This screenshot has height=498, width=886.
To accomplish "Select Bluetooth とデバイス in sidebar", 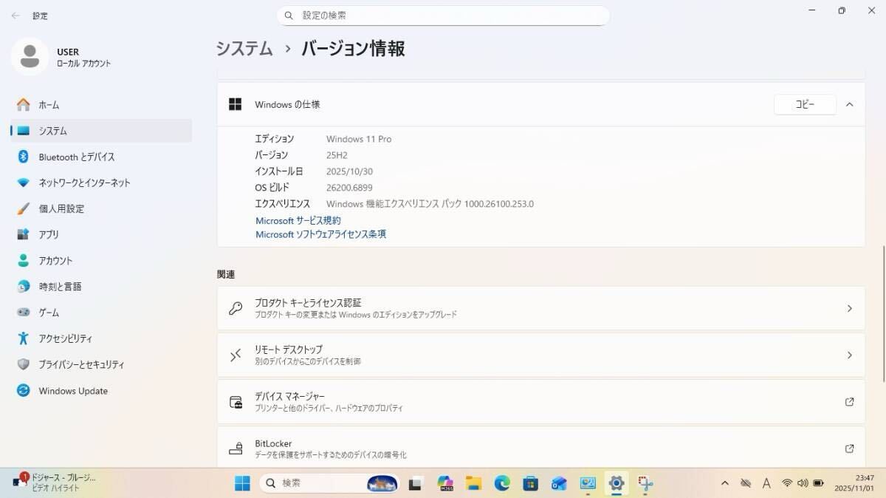I will tap(76, 157).
